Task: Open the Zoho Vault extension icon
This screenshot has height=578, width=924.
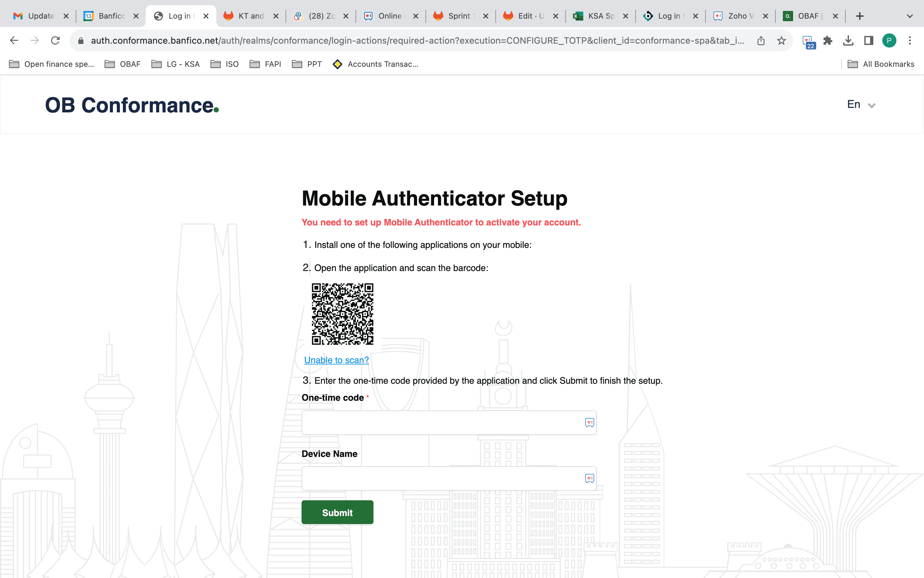Action: tap(808, 42)
